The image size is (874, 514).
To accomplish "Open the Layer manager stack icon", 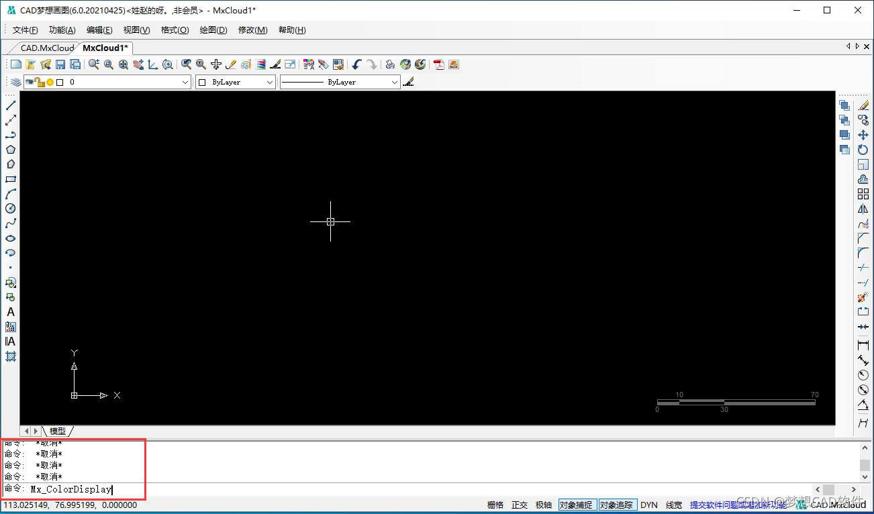I will tap(15, 82).
